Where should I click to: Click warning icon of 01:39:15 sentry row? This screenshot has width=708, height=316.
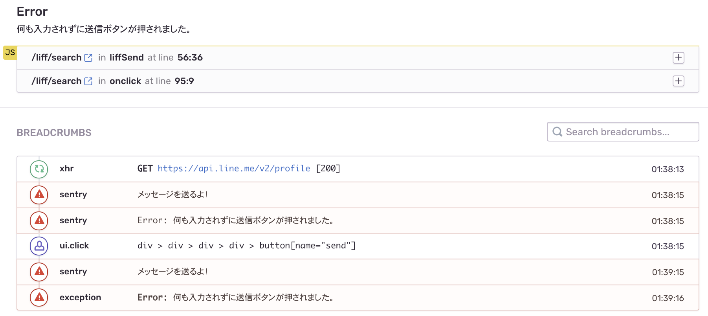39,272
